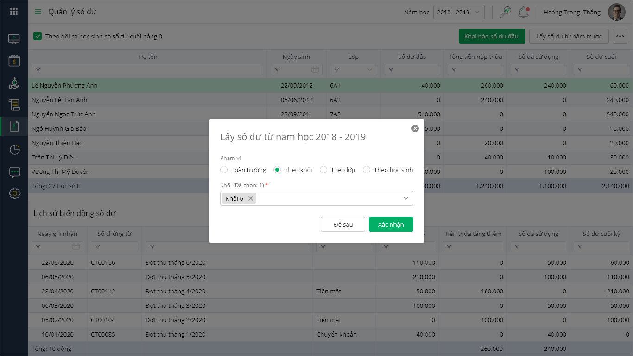Open the Năm học 2018 - 2019 dropdown
Image resolution: width=633 pixels, height=356 pixels.
[x=459, y=13]
